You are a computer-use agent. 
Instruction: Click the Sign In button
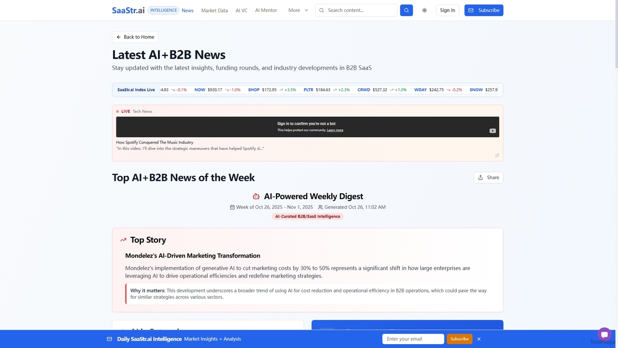(x=448, y=10)
